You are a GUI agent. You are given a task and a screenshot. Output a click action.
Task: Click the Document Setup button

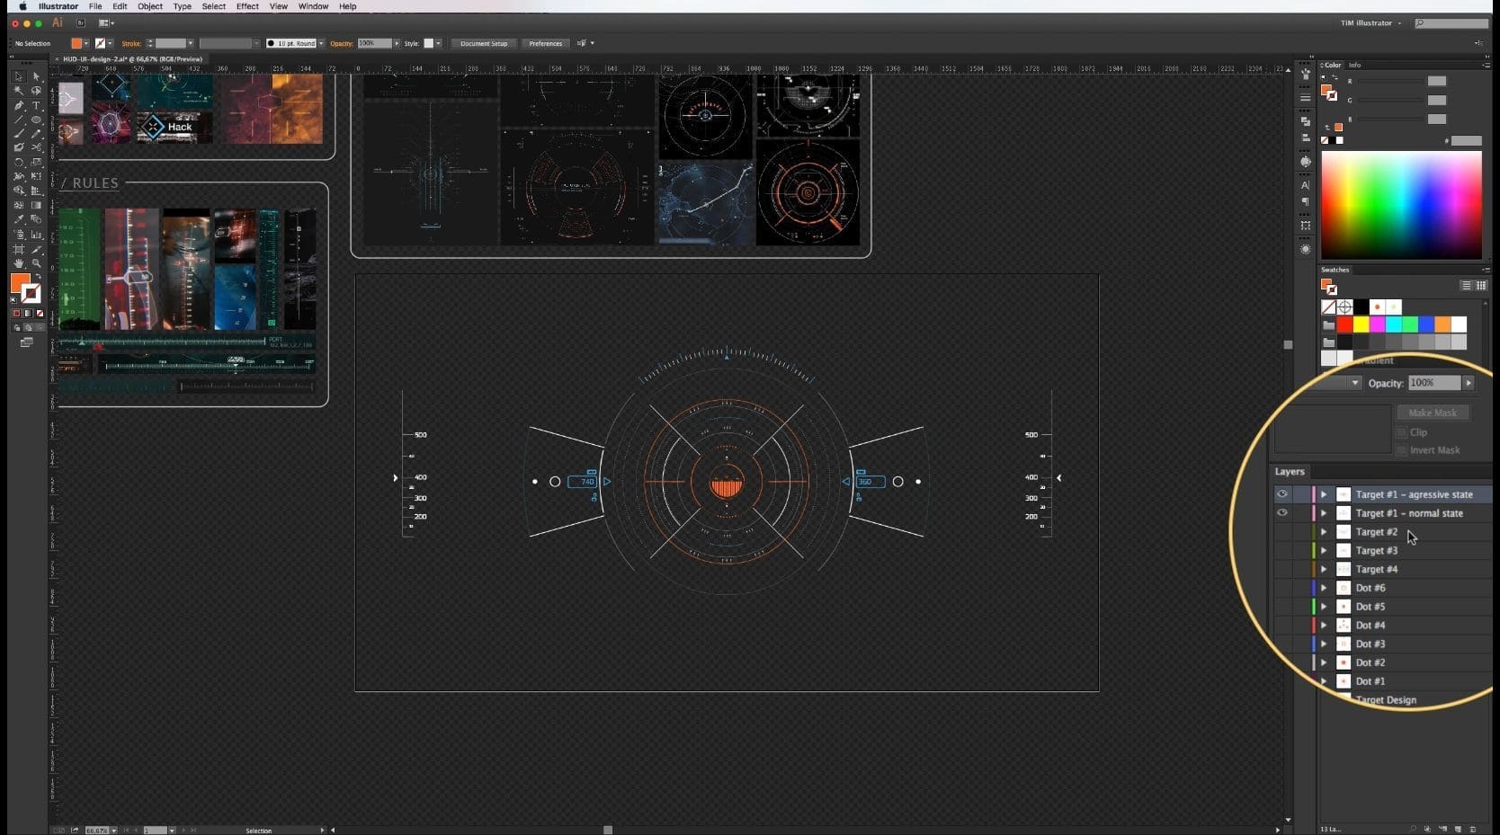[x=484, y=43]
